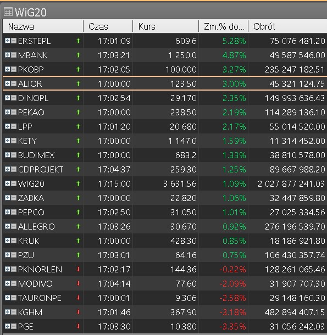Select the TAURONPE instrument name

click(40, 298)
